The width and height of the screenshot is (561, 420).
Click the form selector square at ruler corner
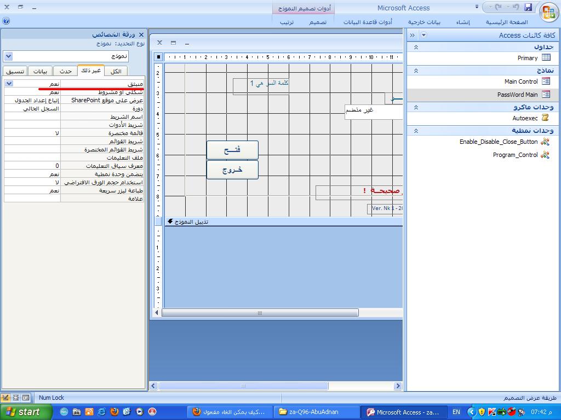158,57
